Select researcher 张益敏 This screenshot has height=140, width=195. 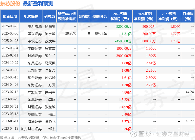tap(50, 107)
